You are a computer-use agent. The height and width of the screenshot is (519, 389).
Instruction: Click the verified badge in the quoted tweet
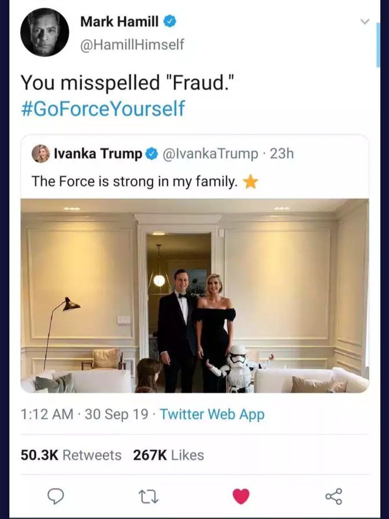click(x=151, y=154)
